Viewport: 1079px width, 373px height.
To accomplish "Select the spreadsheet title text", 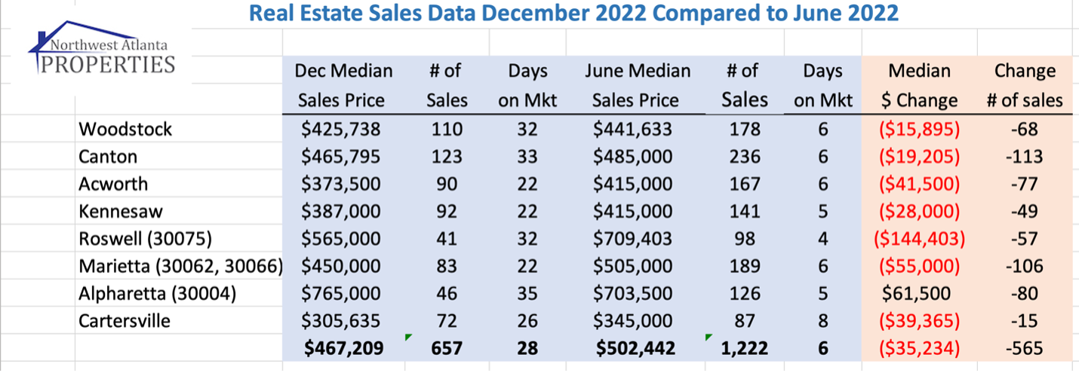I will [573, 14].
